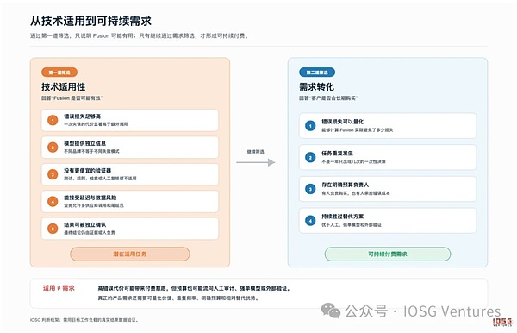Viewport: 517px width, 333px height.
Task: Click the 模型提供独立信息 card title
Action: pos(84,143)
